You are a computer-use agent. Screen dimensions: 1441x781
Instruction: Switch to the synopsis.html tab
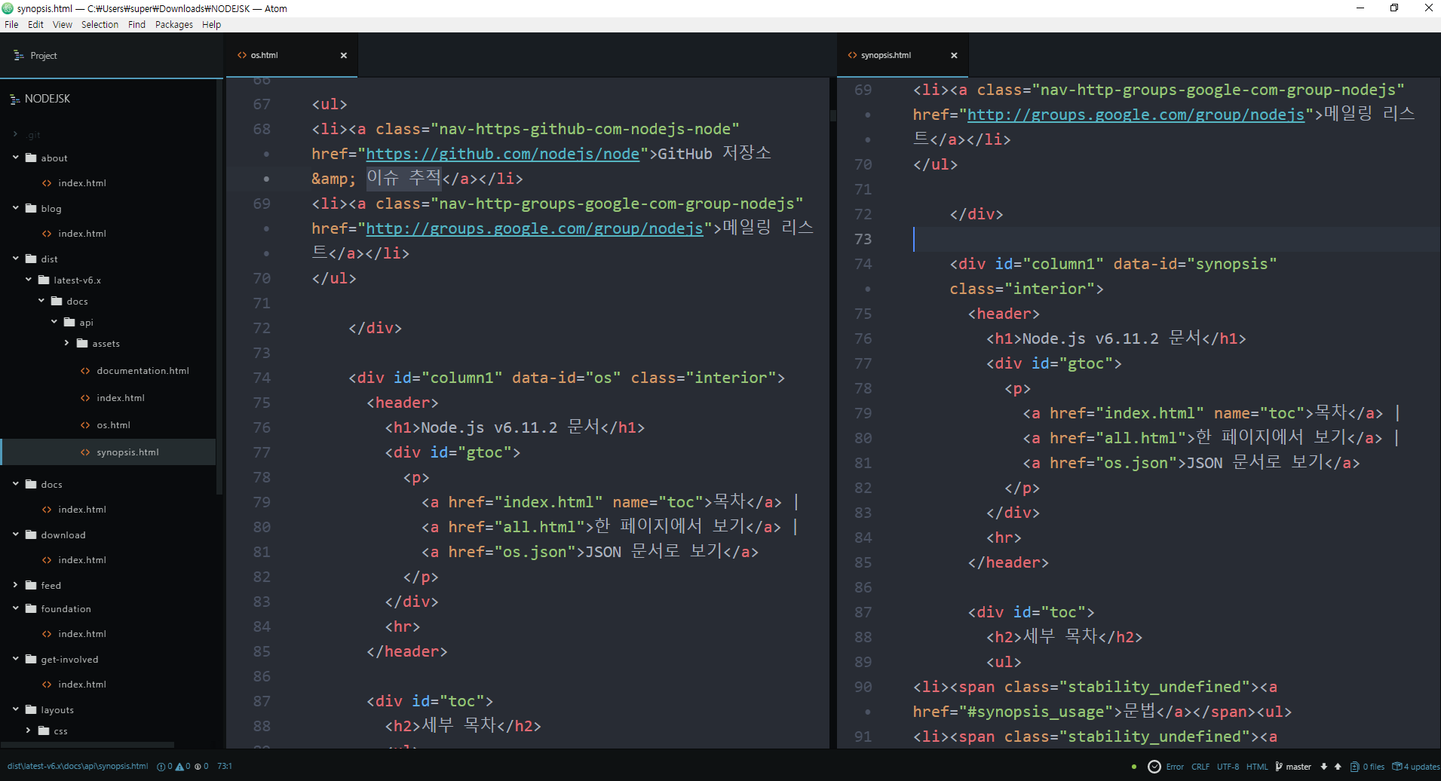[x=903, y=56]
